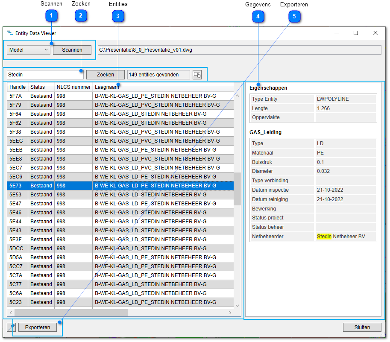Image resolution: width=390 pixels, height=342 pixels.
Task: Click the NLCS nummer column header
Action: (x=73, y=87)
